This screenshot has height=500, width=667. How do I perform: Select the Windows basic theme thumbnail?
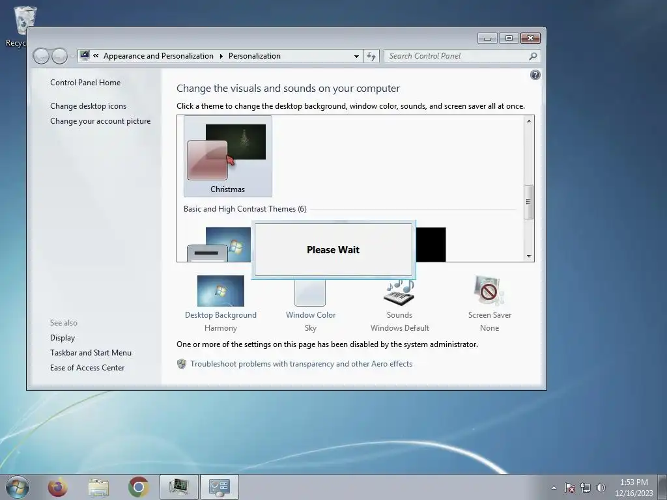(219, 245)
